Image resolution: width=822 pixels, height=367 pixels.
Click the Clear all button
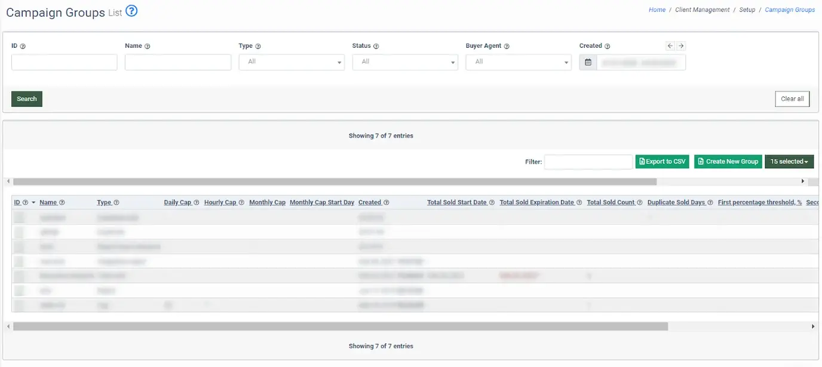coord(792,99)
